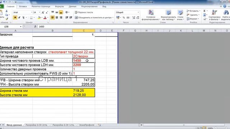
Task: Click the Формат cells button
Action: tap(193, 19)
